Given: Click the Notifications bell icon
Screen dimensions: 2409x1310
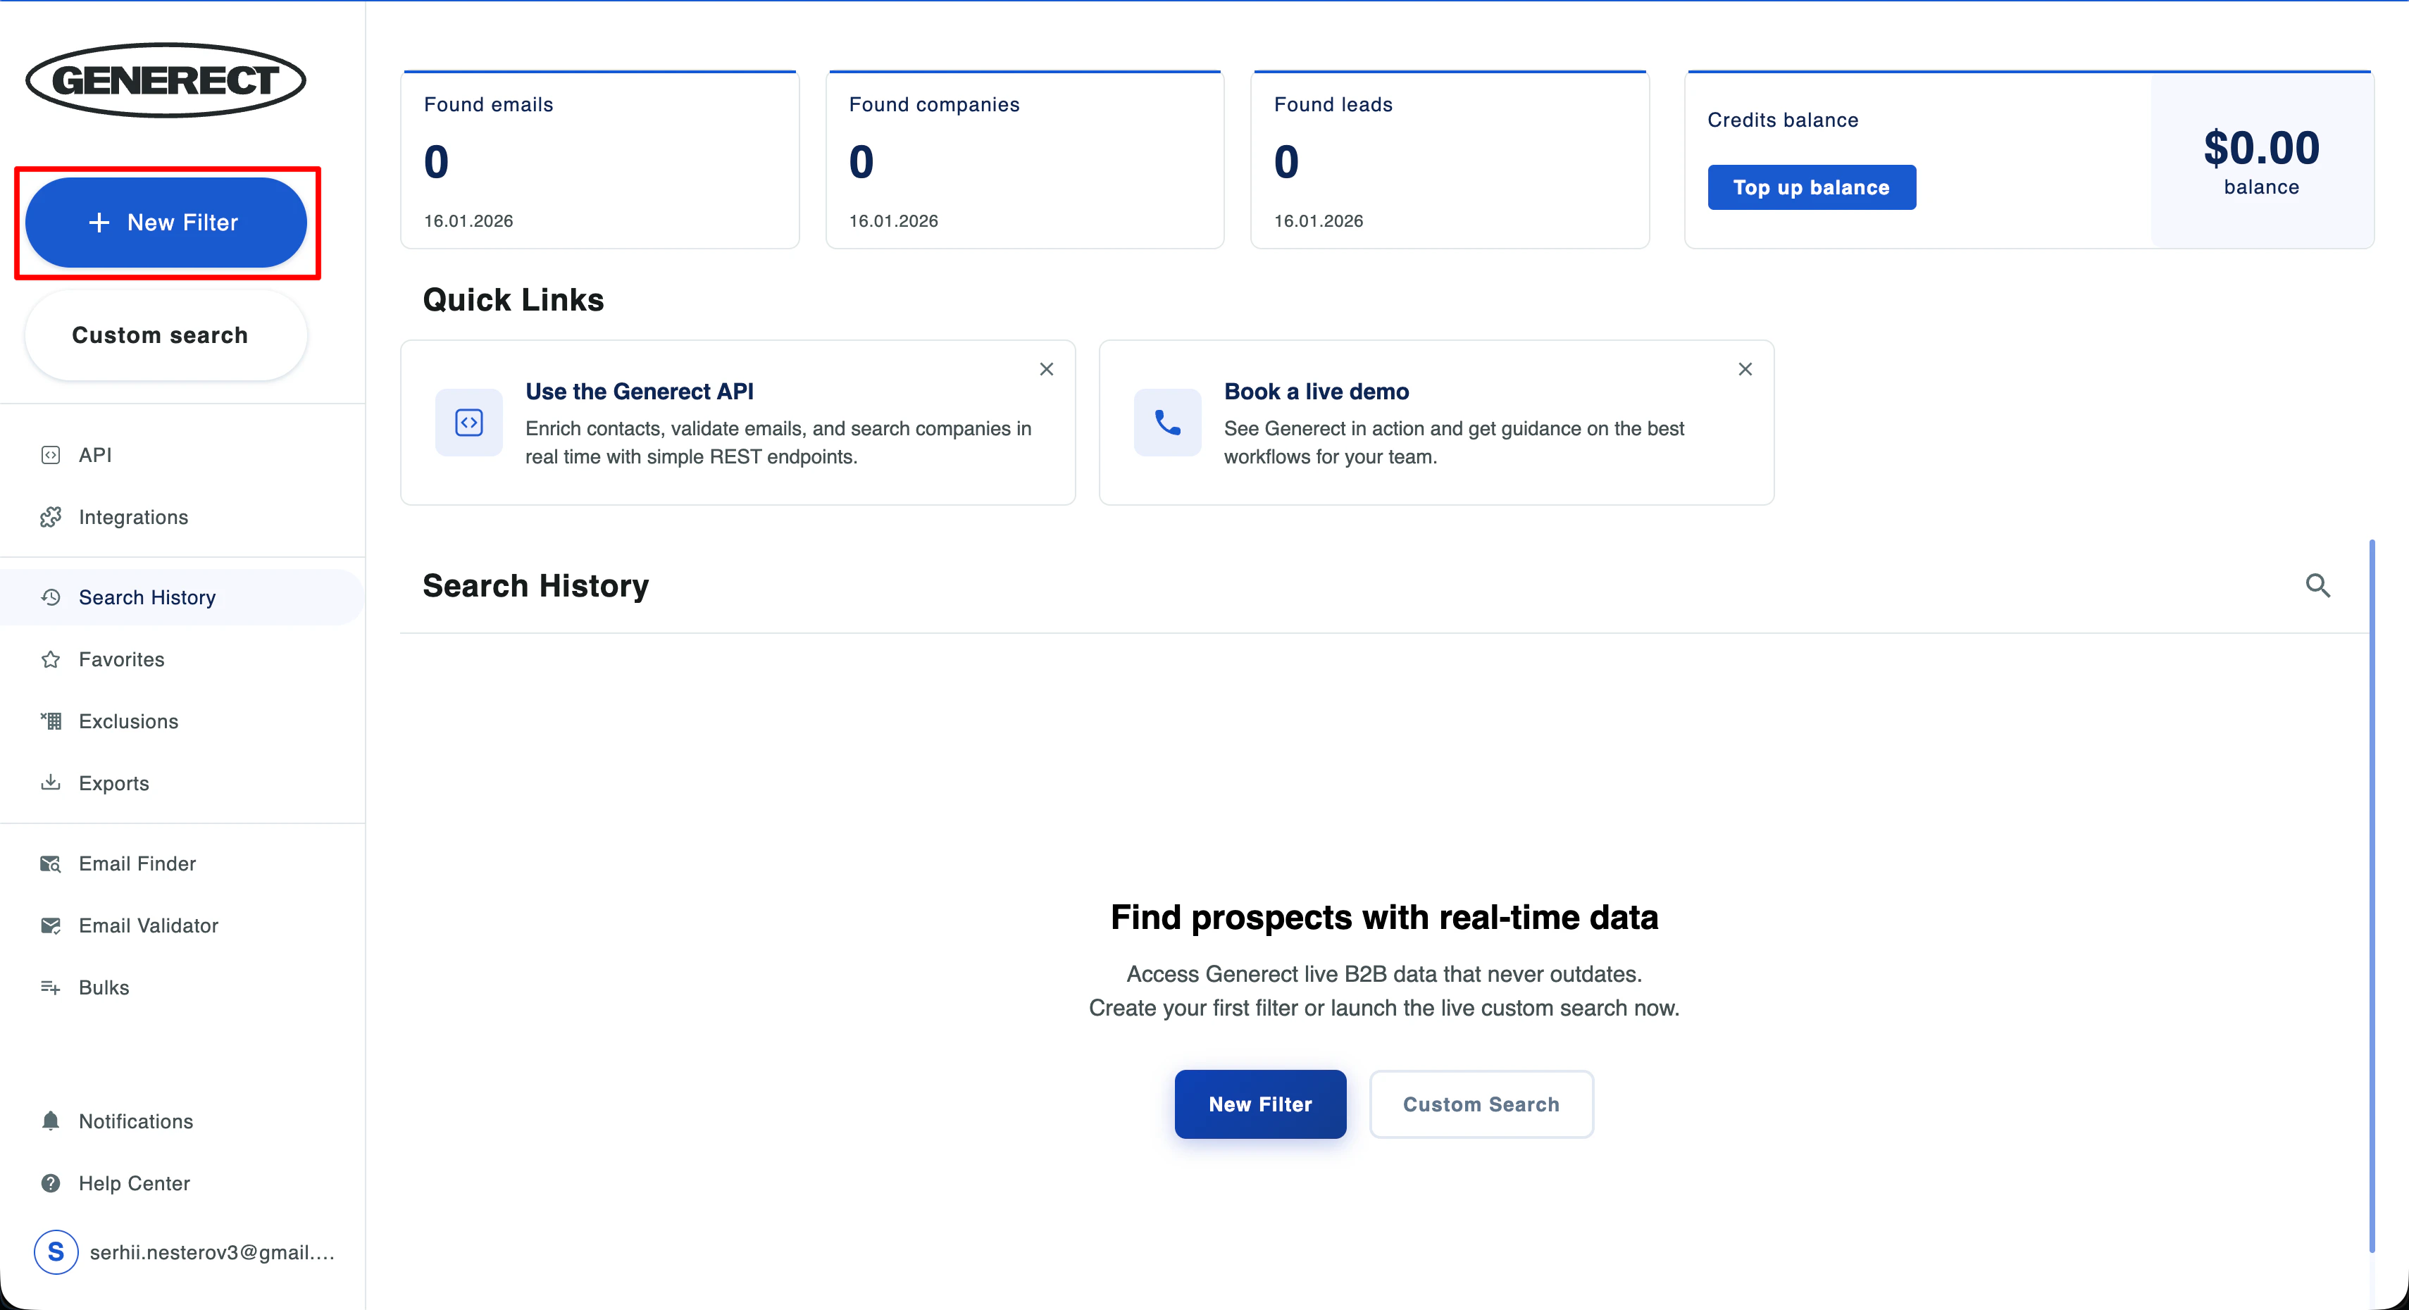Looking at the screenshot, I should click(51, 1120).
